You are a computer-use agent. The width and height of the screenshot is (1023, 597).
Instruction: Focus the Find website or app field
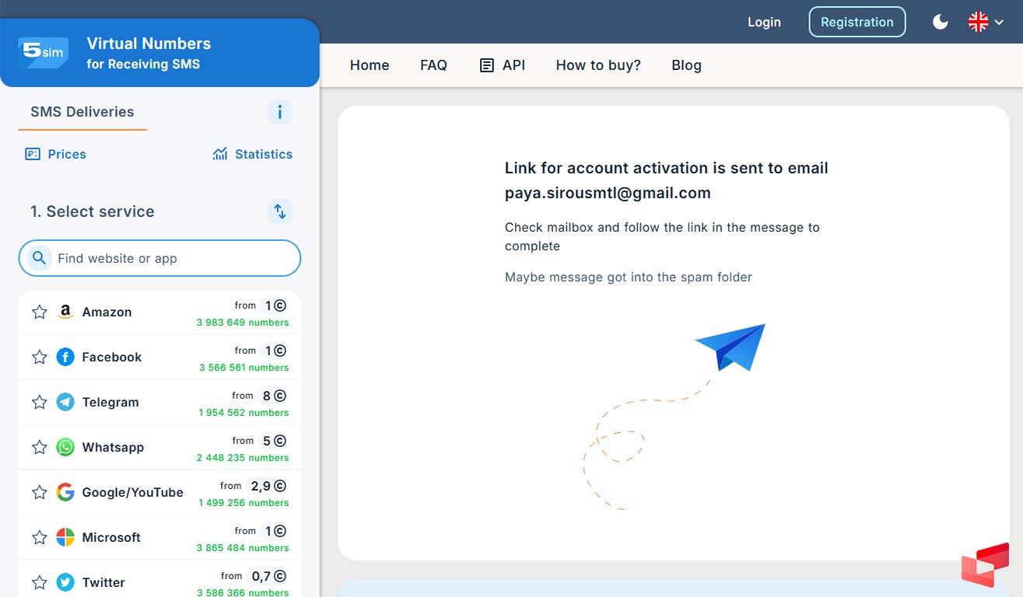click(x=171, y=258)
